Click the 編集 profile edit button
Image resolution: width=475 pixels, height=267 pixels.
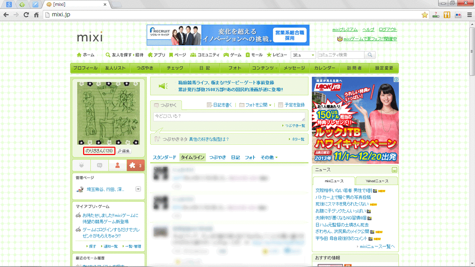coord(124,151)
